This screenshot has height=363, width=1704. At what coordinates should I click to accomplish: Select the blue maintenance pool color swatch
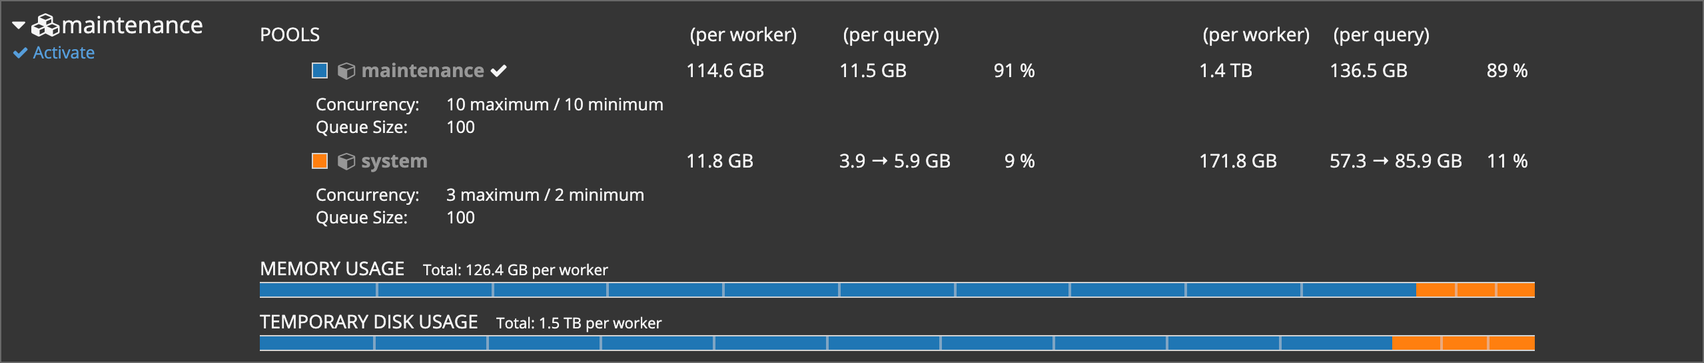(x=320, y=70)
